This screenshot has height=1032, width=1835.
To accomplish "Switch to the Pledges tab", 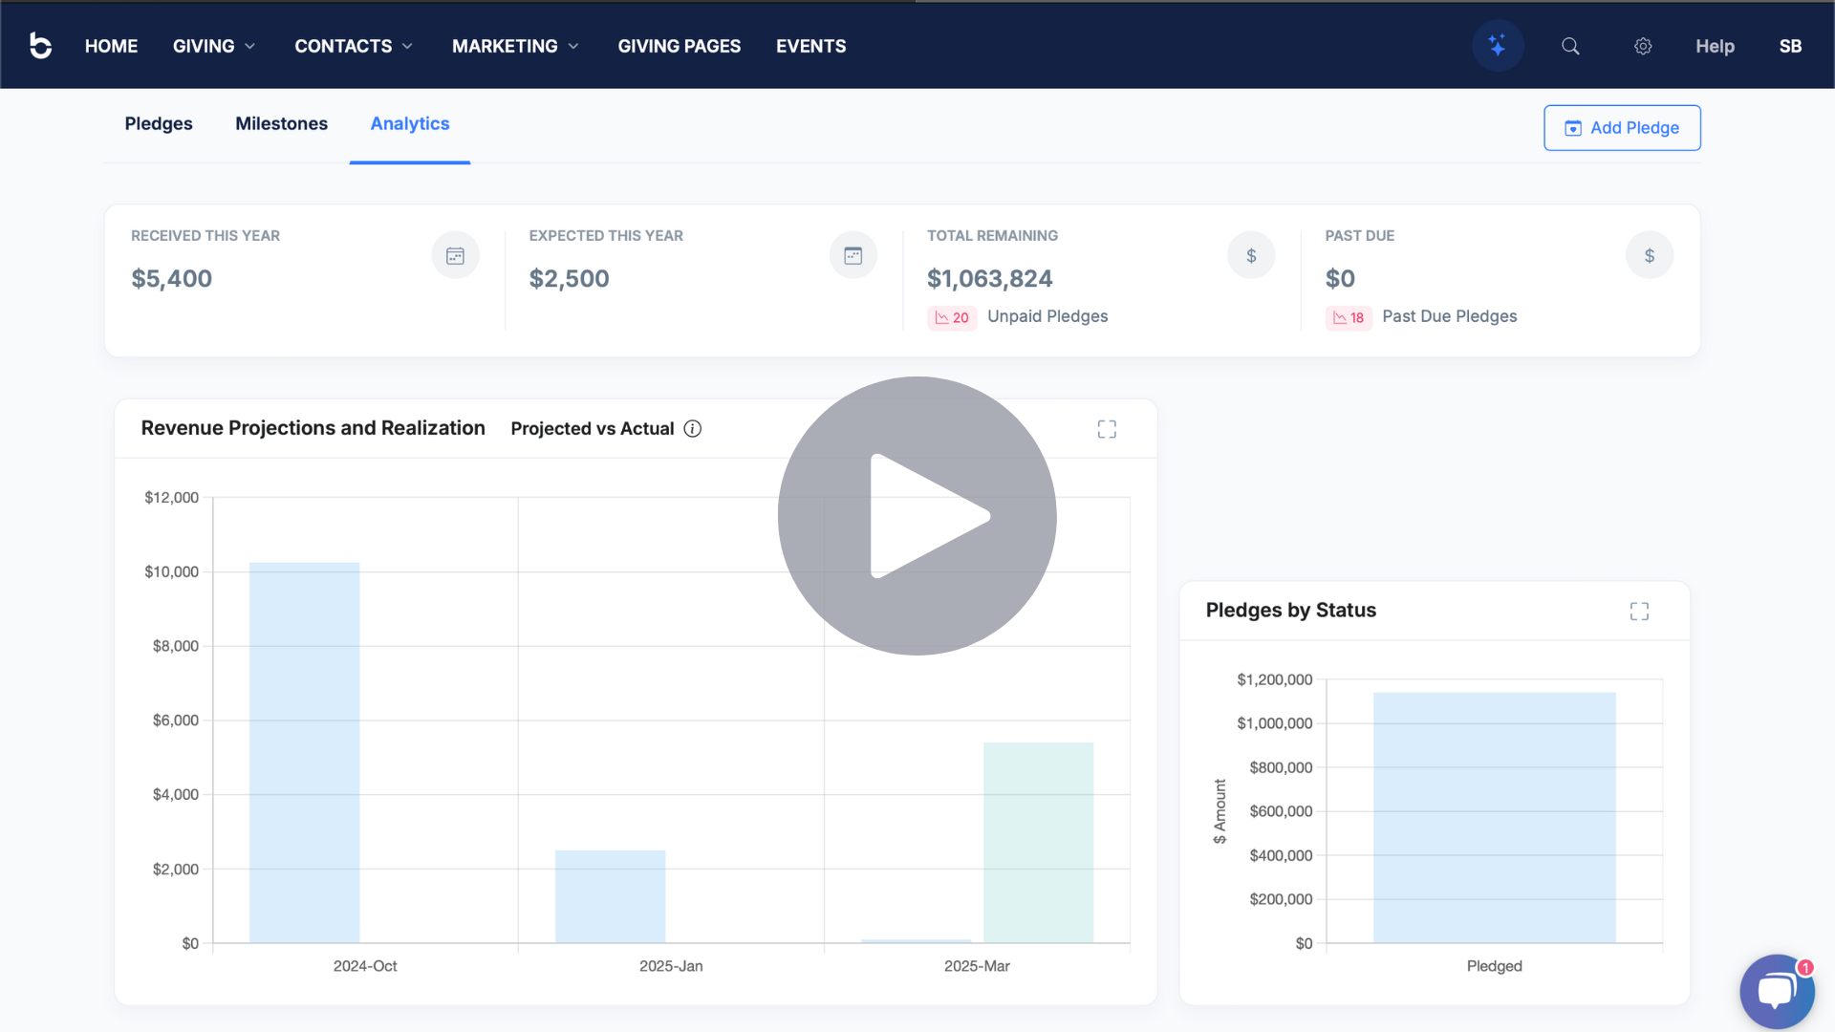I will tap(159, 123).
